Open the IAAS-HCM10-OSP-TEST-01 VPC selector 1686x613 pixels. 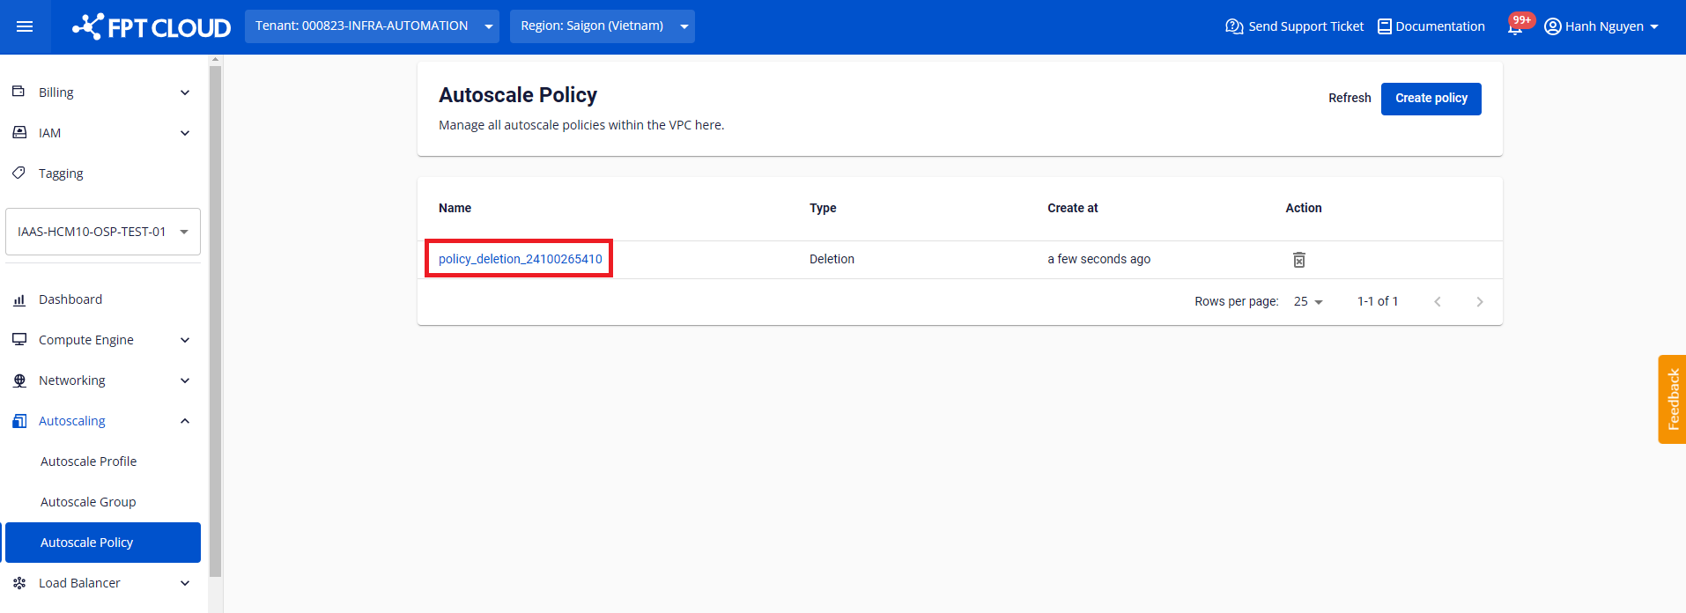[102, 232]
